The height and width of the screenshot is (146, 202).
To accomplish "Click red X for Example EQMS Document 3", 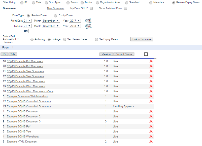I will pyautogui.click(x=151, y=121).
